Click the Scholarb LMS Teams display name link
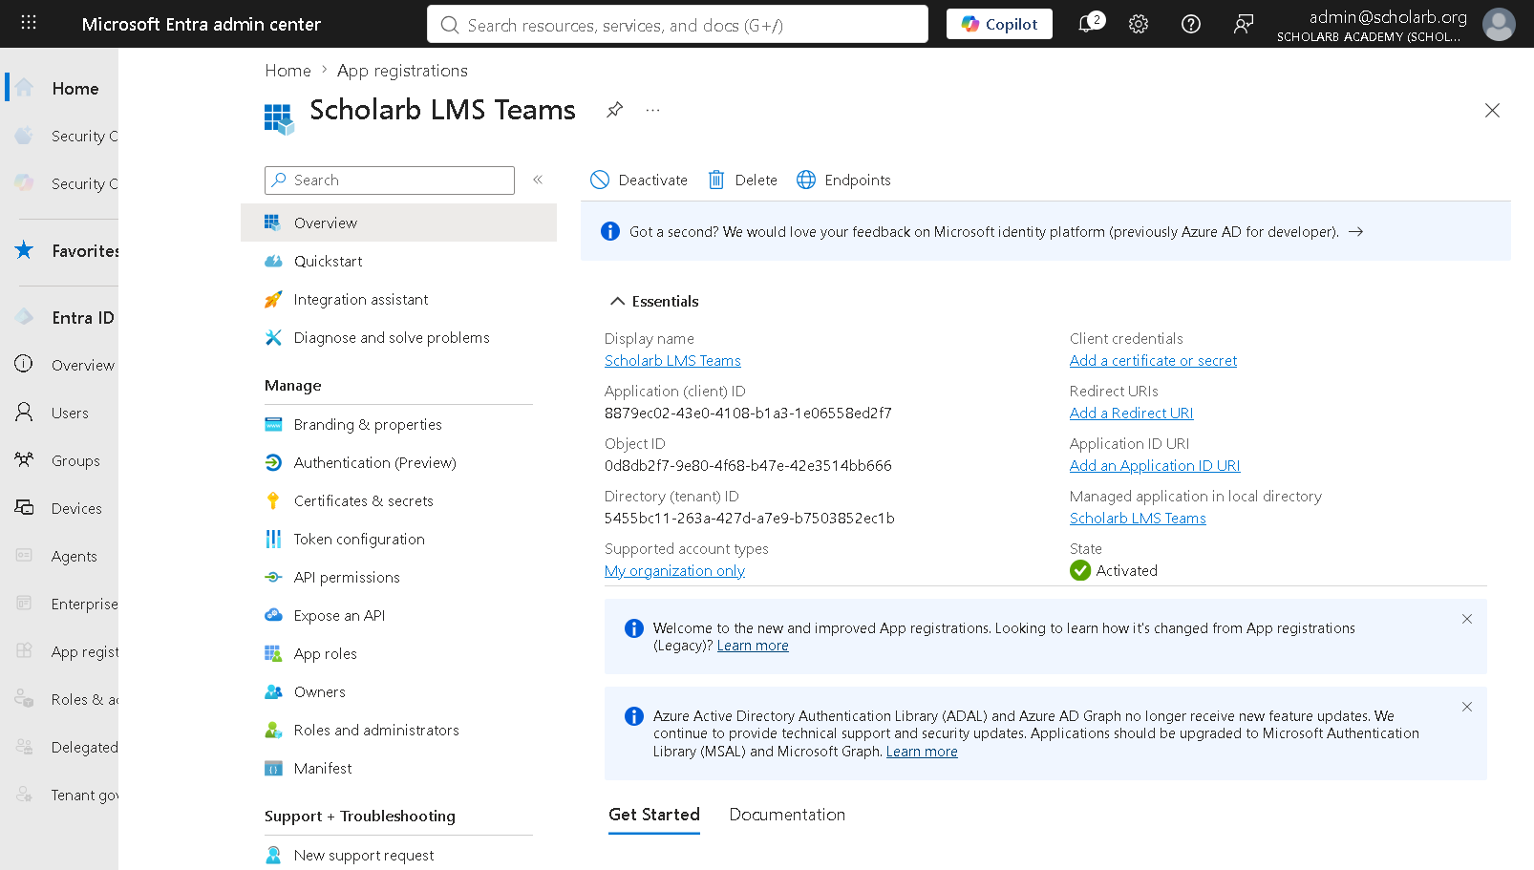This screenshot has width=1534, height=870. point(672,360)
